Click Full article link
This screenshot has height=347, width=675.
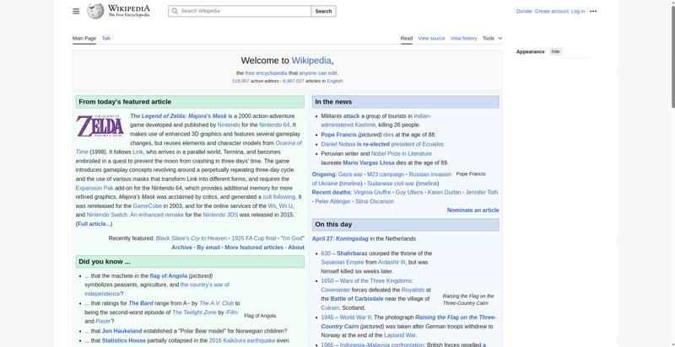tap(94, 224)
